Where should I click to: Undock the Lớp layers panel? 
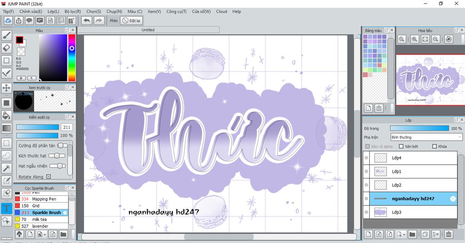[x=456, y=120]
